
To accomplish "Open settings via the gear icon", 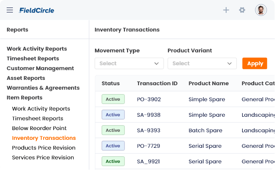I will (242, 10).
